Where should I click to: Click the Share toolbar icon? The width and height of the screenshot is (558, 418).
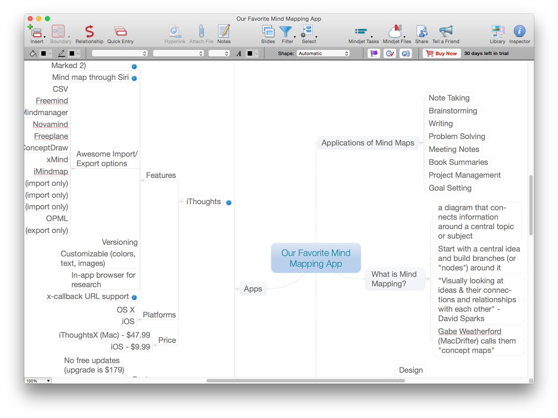[422, 31]
